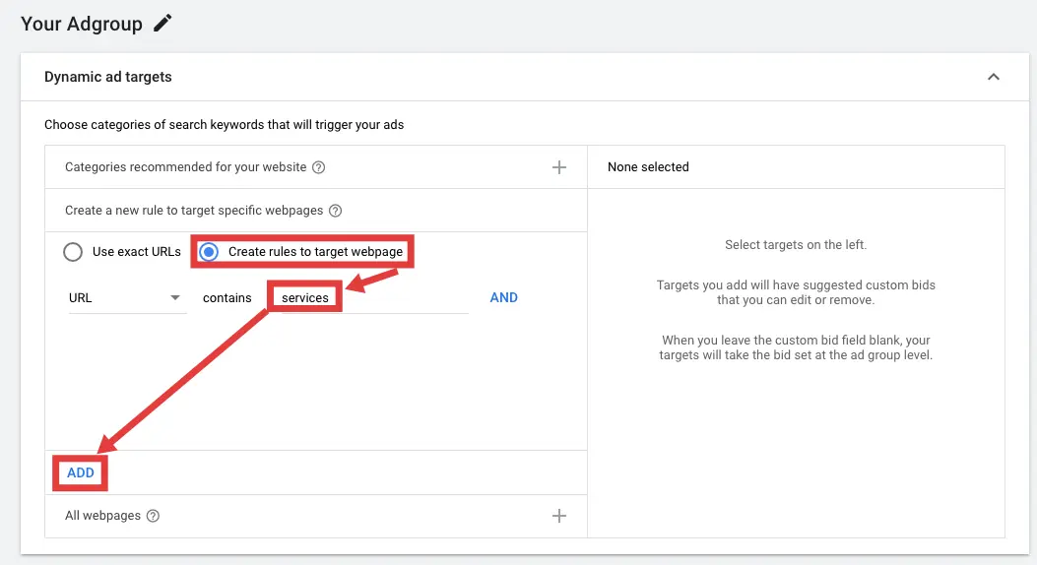
Task: Click the Dynamic ad targets header title
Action: (x=108, y=77)
